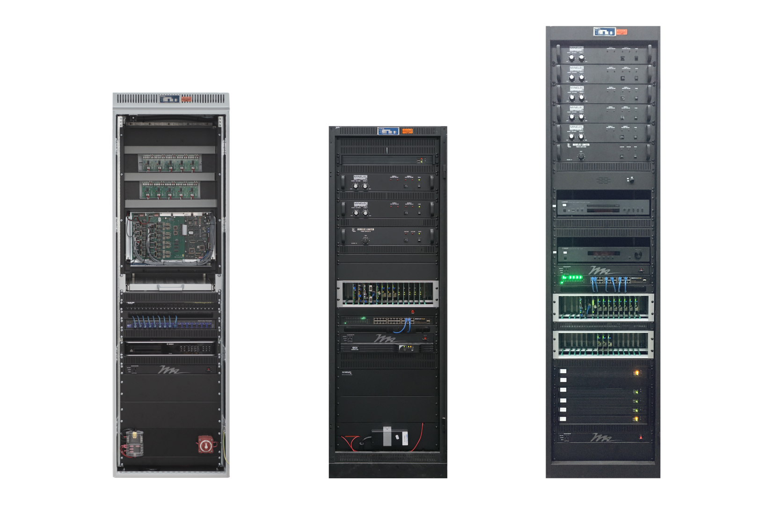This screenshot has height=505, width=774.
Task: Click the network switch ports in middle rack
Action: click(x=387, y=321)
